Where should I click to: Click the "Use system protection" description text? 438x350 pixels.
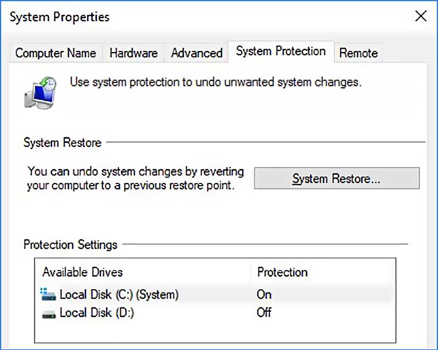(x=216, y=83)
